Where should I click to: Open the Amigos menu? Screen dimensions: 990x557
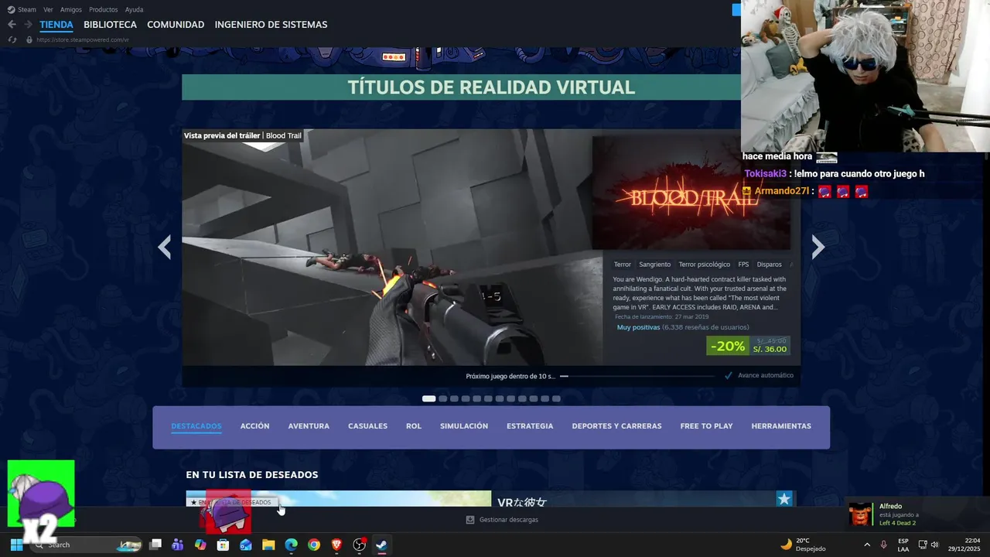click(x=71, y=9)
